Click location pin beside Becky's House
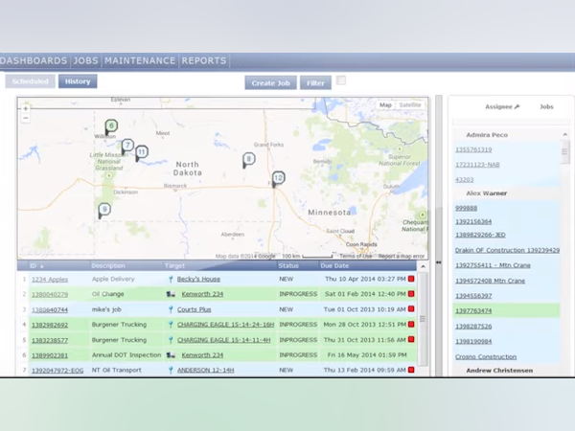The width and height of the screenshot is (575, 431). pyautogui.click(x=171, y=280)
